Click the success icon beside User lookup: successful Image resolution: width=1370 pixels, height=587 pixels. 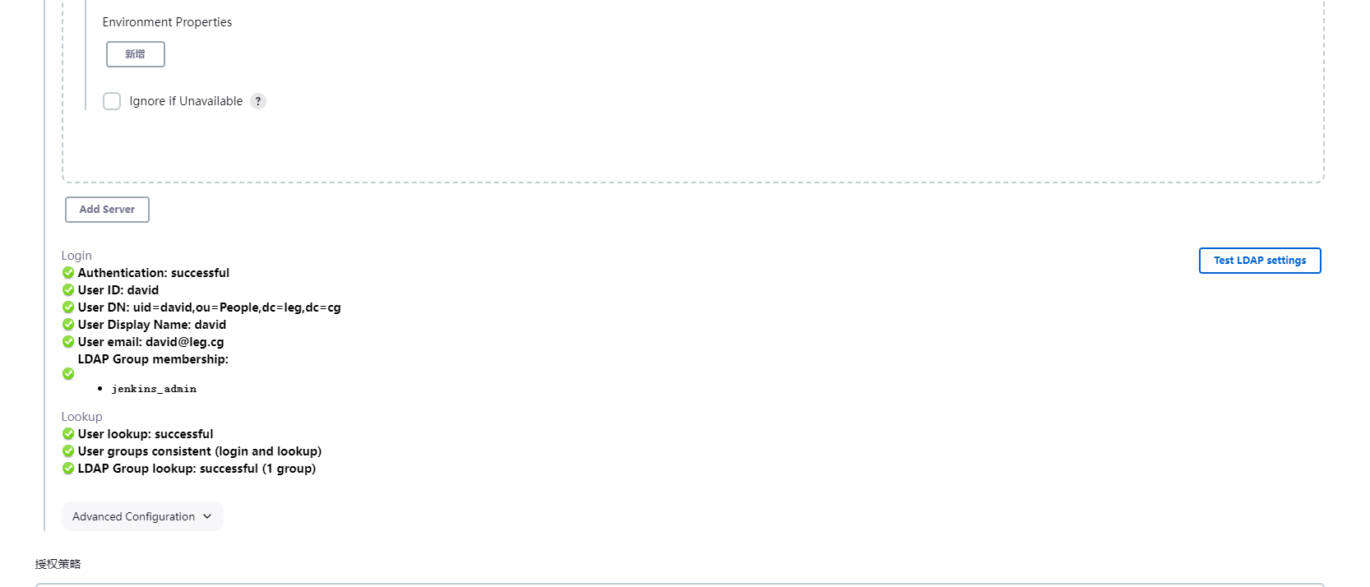click(68, 434)
